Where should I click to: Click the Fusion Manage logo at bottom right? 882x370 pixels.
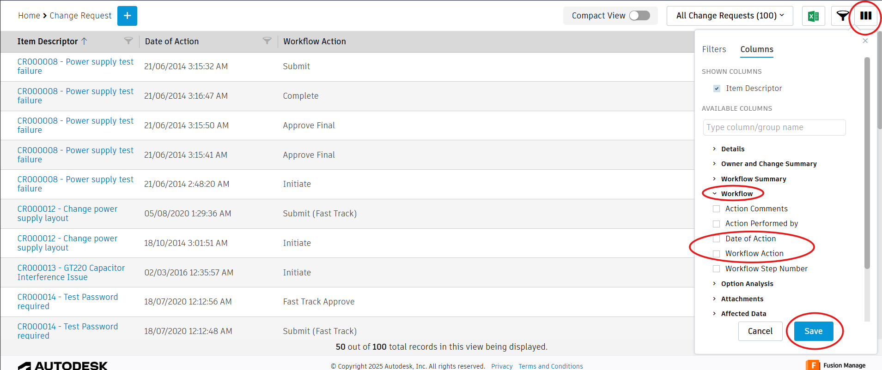click(x=836, y=364)
